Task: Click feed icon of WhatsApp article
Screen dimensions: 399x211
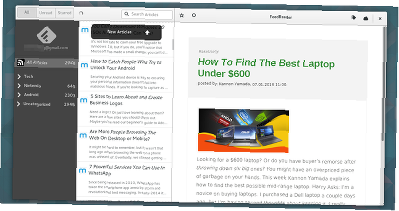Action: [82, 171]
